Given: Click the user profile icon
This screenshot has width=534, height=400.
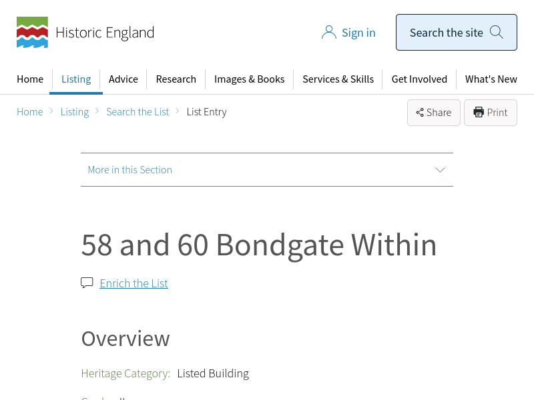Looking at the screenshot, I should coord(328,33).
